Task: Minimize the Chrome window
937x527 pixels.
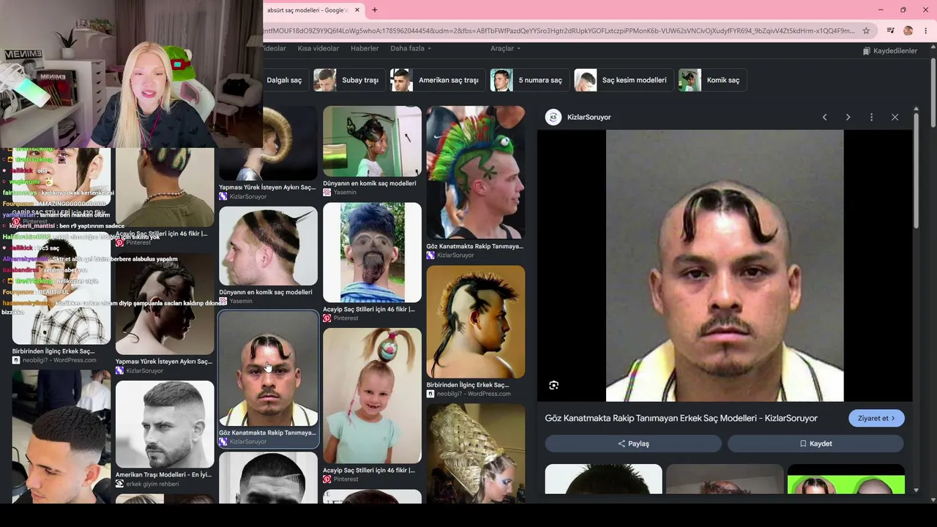Action: pyautogui.click(x=881, y=10)
